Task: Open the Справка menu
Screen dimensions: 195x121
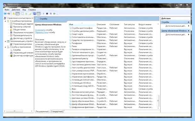Action: click(32, 9)
